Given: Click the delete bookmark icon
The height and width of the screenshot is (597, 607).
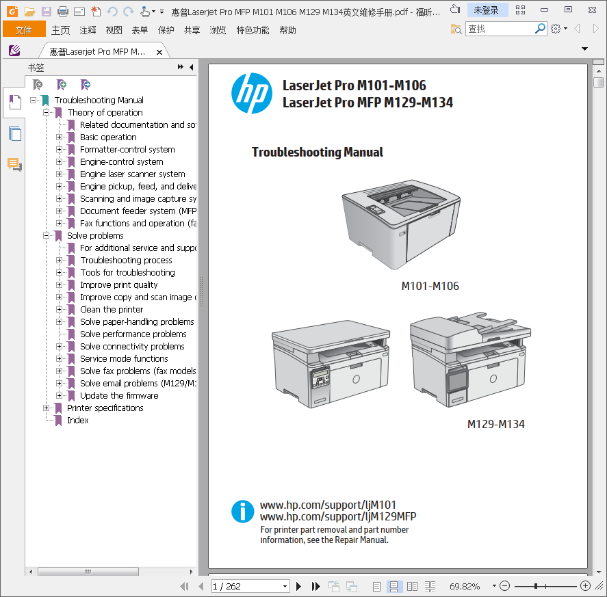Looking at the screenshot, I should click(x=38, y=84).
